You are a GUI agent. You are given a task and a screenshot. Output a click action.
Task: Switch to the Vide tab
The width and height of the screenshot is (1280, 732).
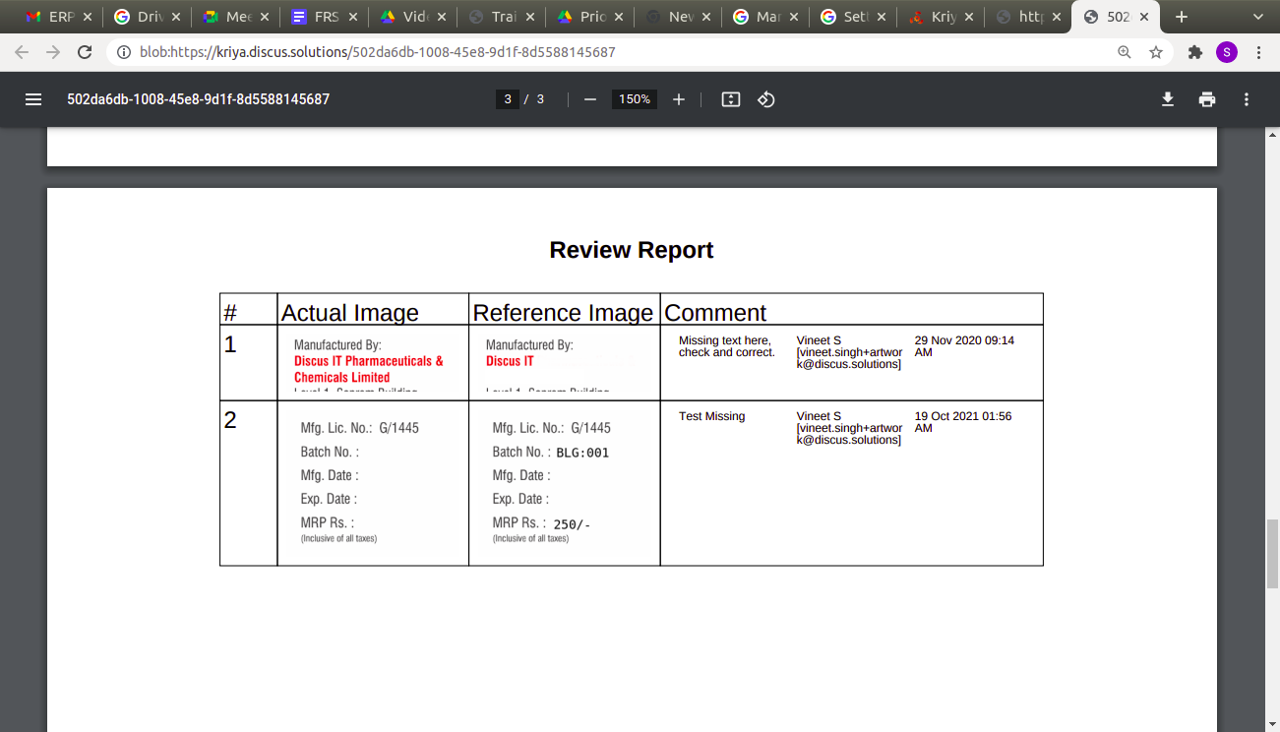tap(413, 17)
